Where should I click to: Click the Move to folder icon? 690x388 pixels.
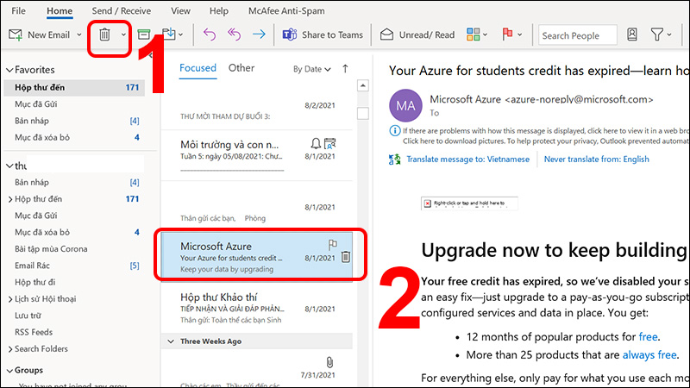[168, 34]
